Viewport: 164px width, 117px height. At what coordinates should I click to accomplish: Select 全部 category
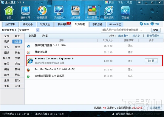pos(7,36)
